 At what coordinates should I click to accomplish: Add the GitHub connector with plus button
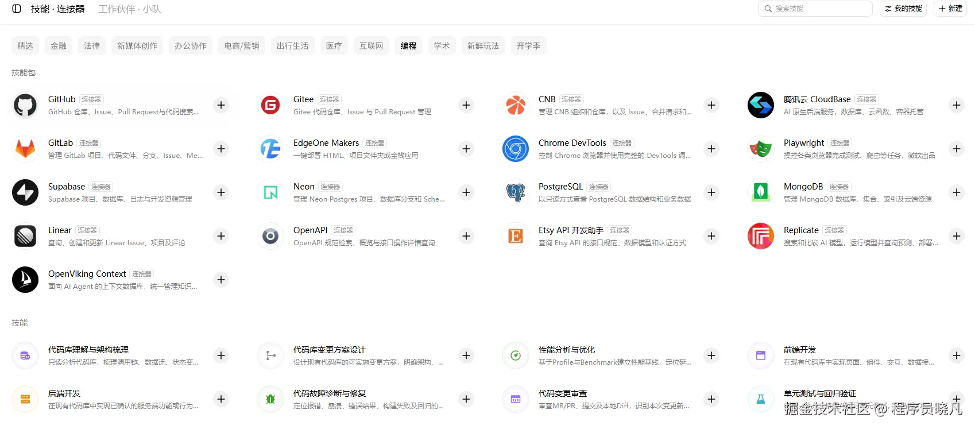pyautogui.click(x=221, y=105)
